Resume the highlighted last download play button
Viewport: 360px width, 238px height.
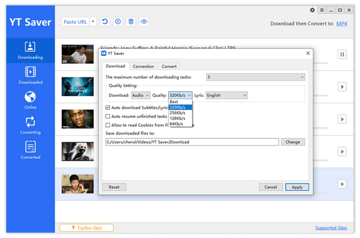pyautogui.click(x=342, y=184)
